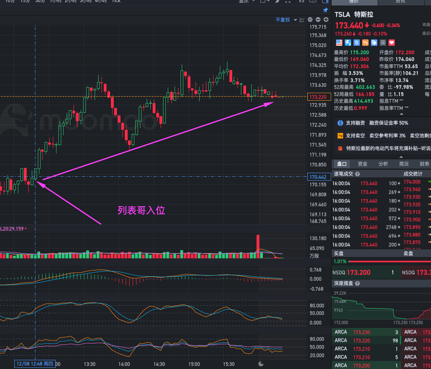The height and width of the screenshot is (369, 431).
Task: Zoom out the chart with minus icon
Action: tap(318, 20)
